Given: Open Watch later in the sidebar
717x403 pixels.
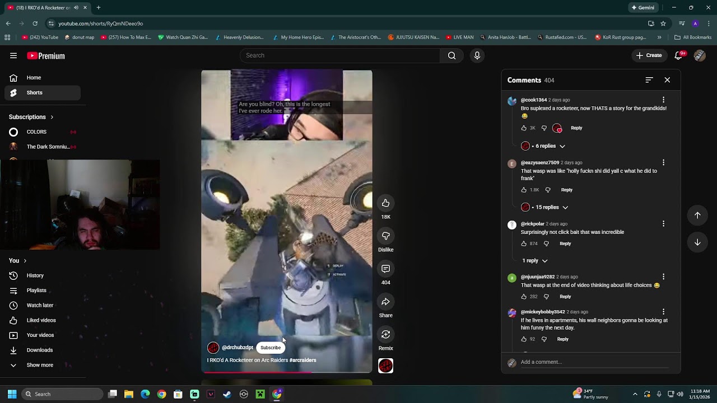Looking at the screenshot, I should click(42, 306).
